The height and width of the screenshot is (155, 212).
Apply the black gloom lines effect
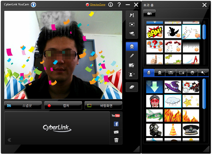(x=191, y=46)
